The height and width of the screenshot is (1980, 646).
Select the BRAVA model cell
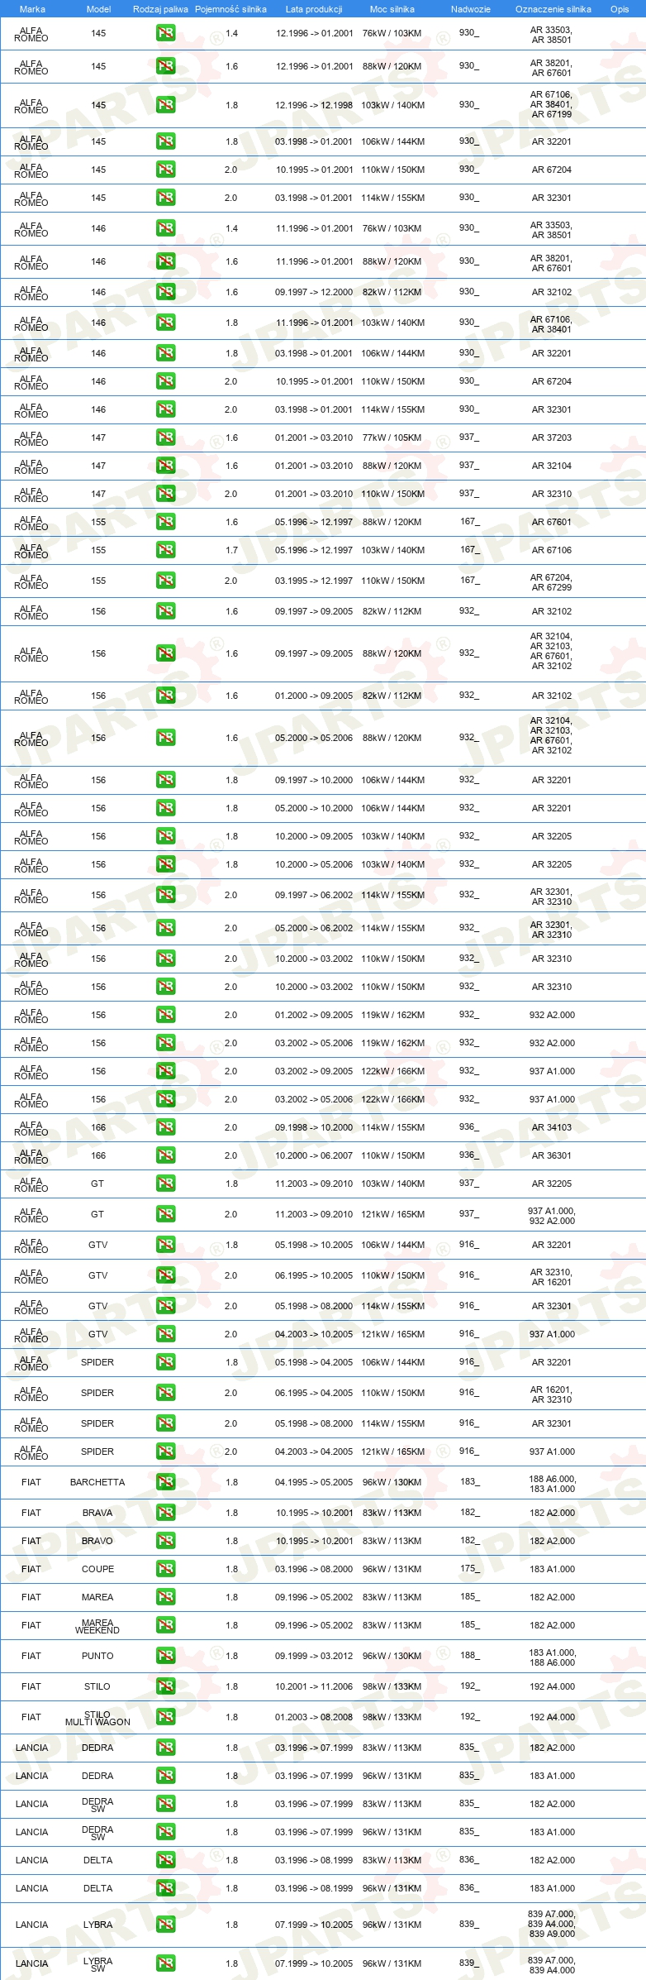point(97,1513)
